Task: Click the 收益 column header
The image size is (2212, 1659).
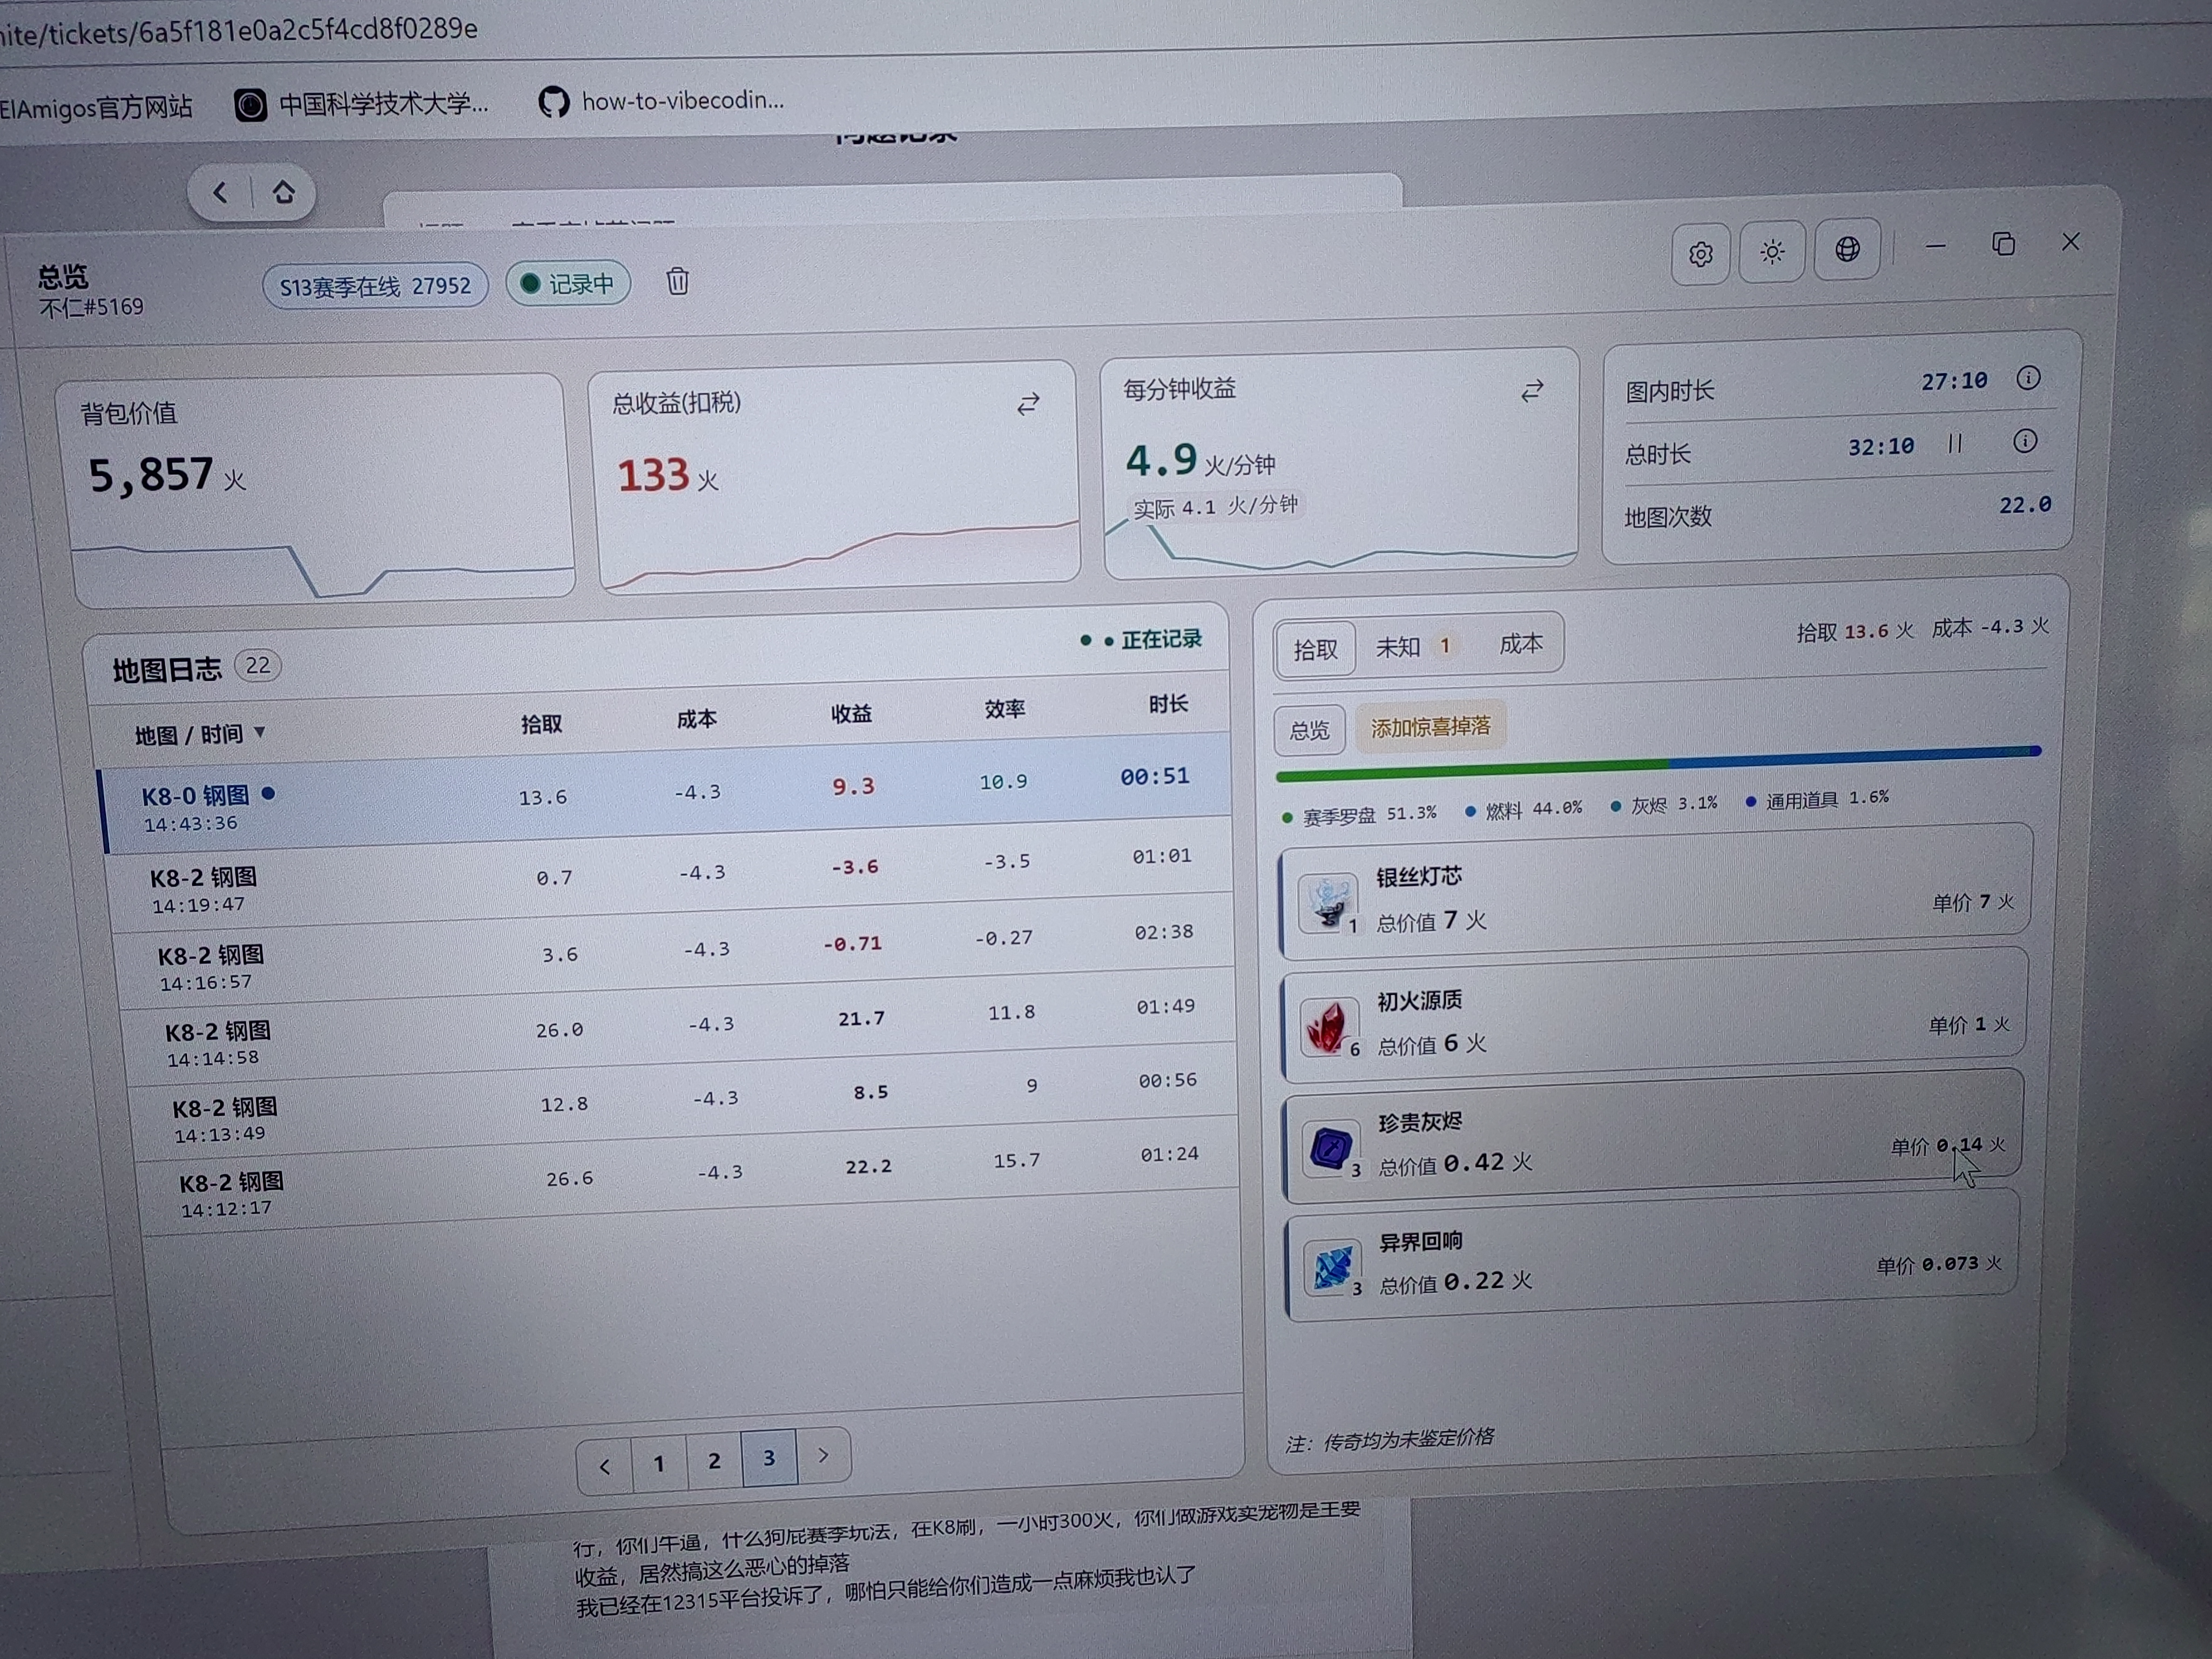Action: 851,713
